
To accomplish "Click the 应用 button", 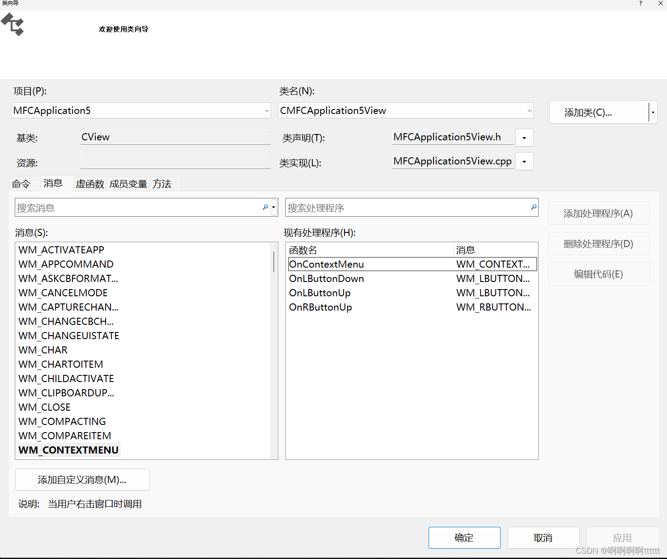I will coord(623,538).
